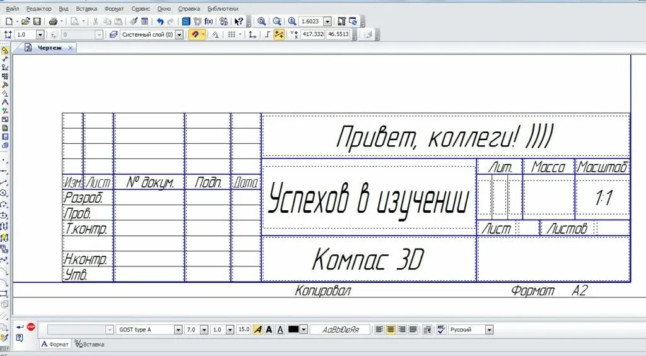The image size is (646, 356).
Task: Toggle italic text formatting
Action: [257, 329]
